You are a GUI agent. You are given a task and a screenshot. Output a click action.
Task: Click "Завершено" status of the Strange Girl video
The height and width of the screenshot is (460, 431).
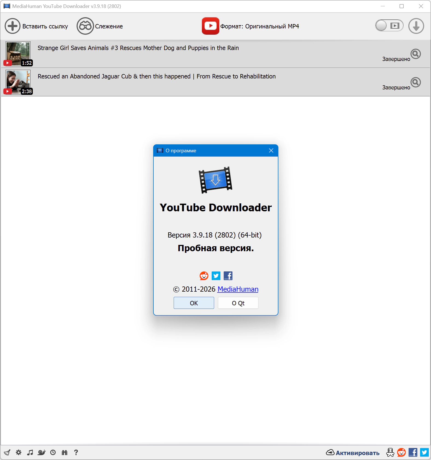pyautogui.click(x=396, y=59)
